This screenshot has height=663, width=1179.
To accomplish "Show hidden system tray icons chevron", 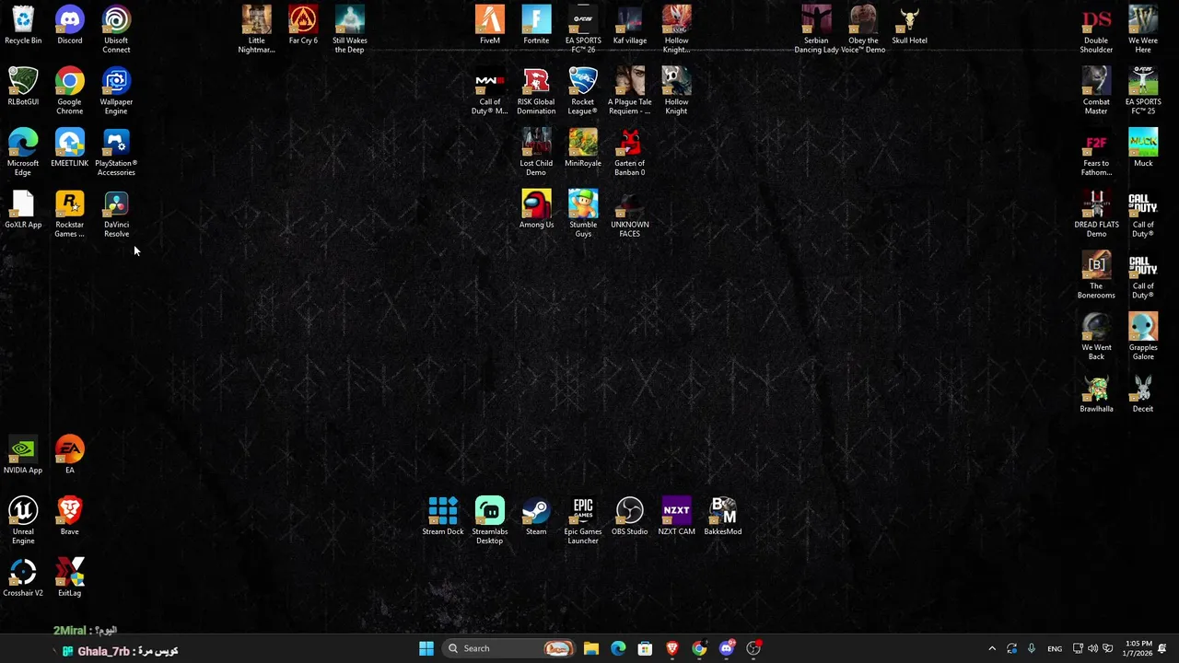I will [x=992, y=648].
